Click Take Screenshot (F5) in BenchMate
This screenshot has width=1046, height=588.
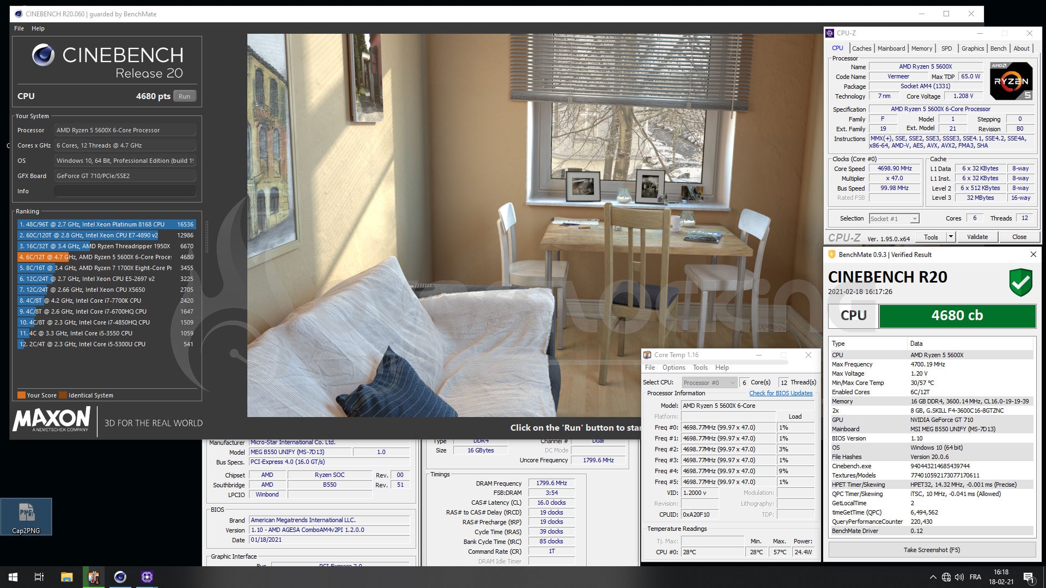pyautogui.click(x=932, y=550)
